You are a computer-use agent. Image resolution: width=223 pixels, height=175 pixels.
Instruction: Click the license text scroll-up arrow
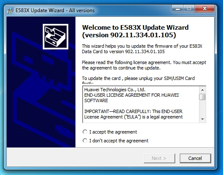tap(202, 90)
